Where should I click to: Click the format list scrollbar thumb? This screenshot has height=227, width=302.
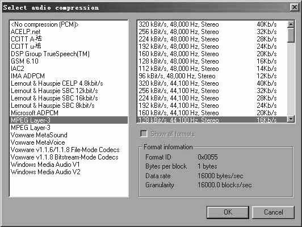(x=291, y=35)
